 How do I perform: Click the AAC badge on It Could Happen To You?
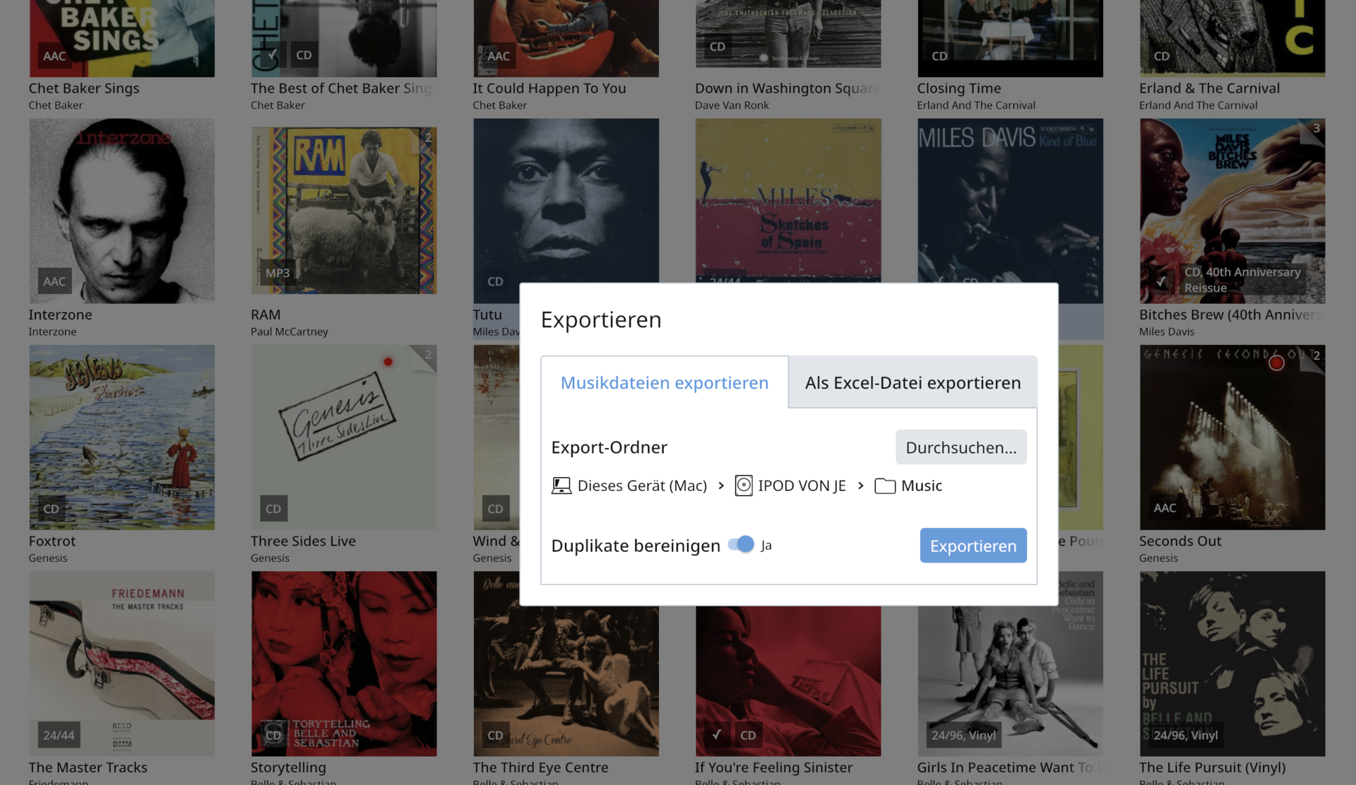tap(499, 56)
